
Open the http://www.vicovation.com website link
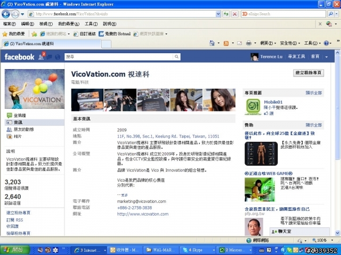pos(143,214)
